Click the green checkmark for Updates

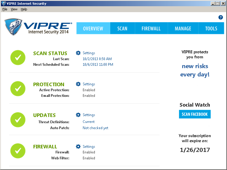click(x=18, y=119)
